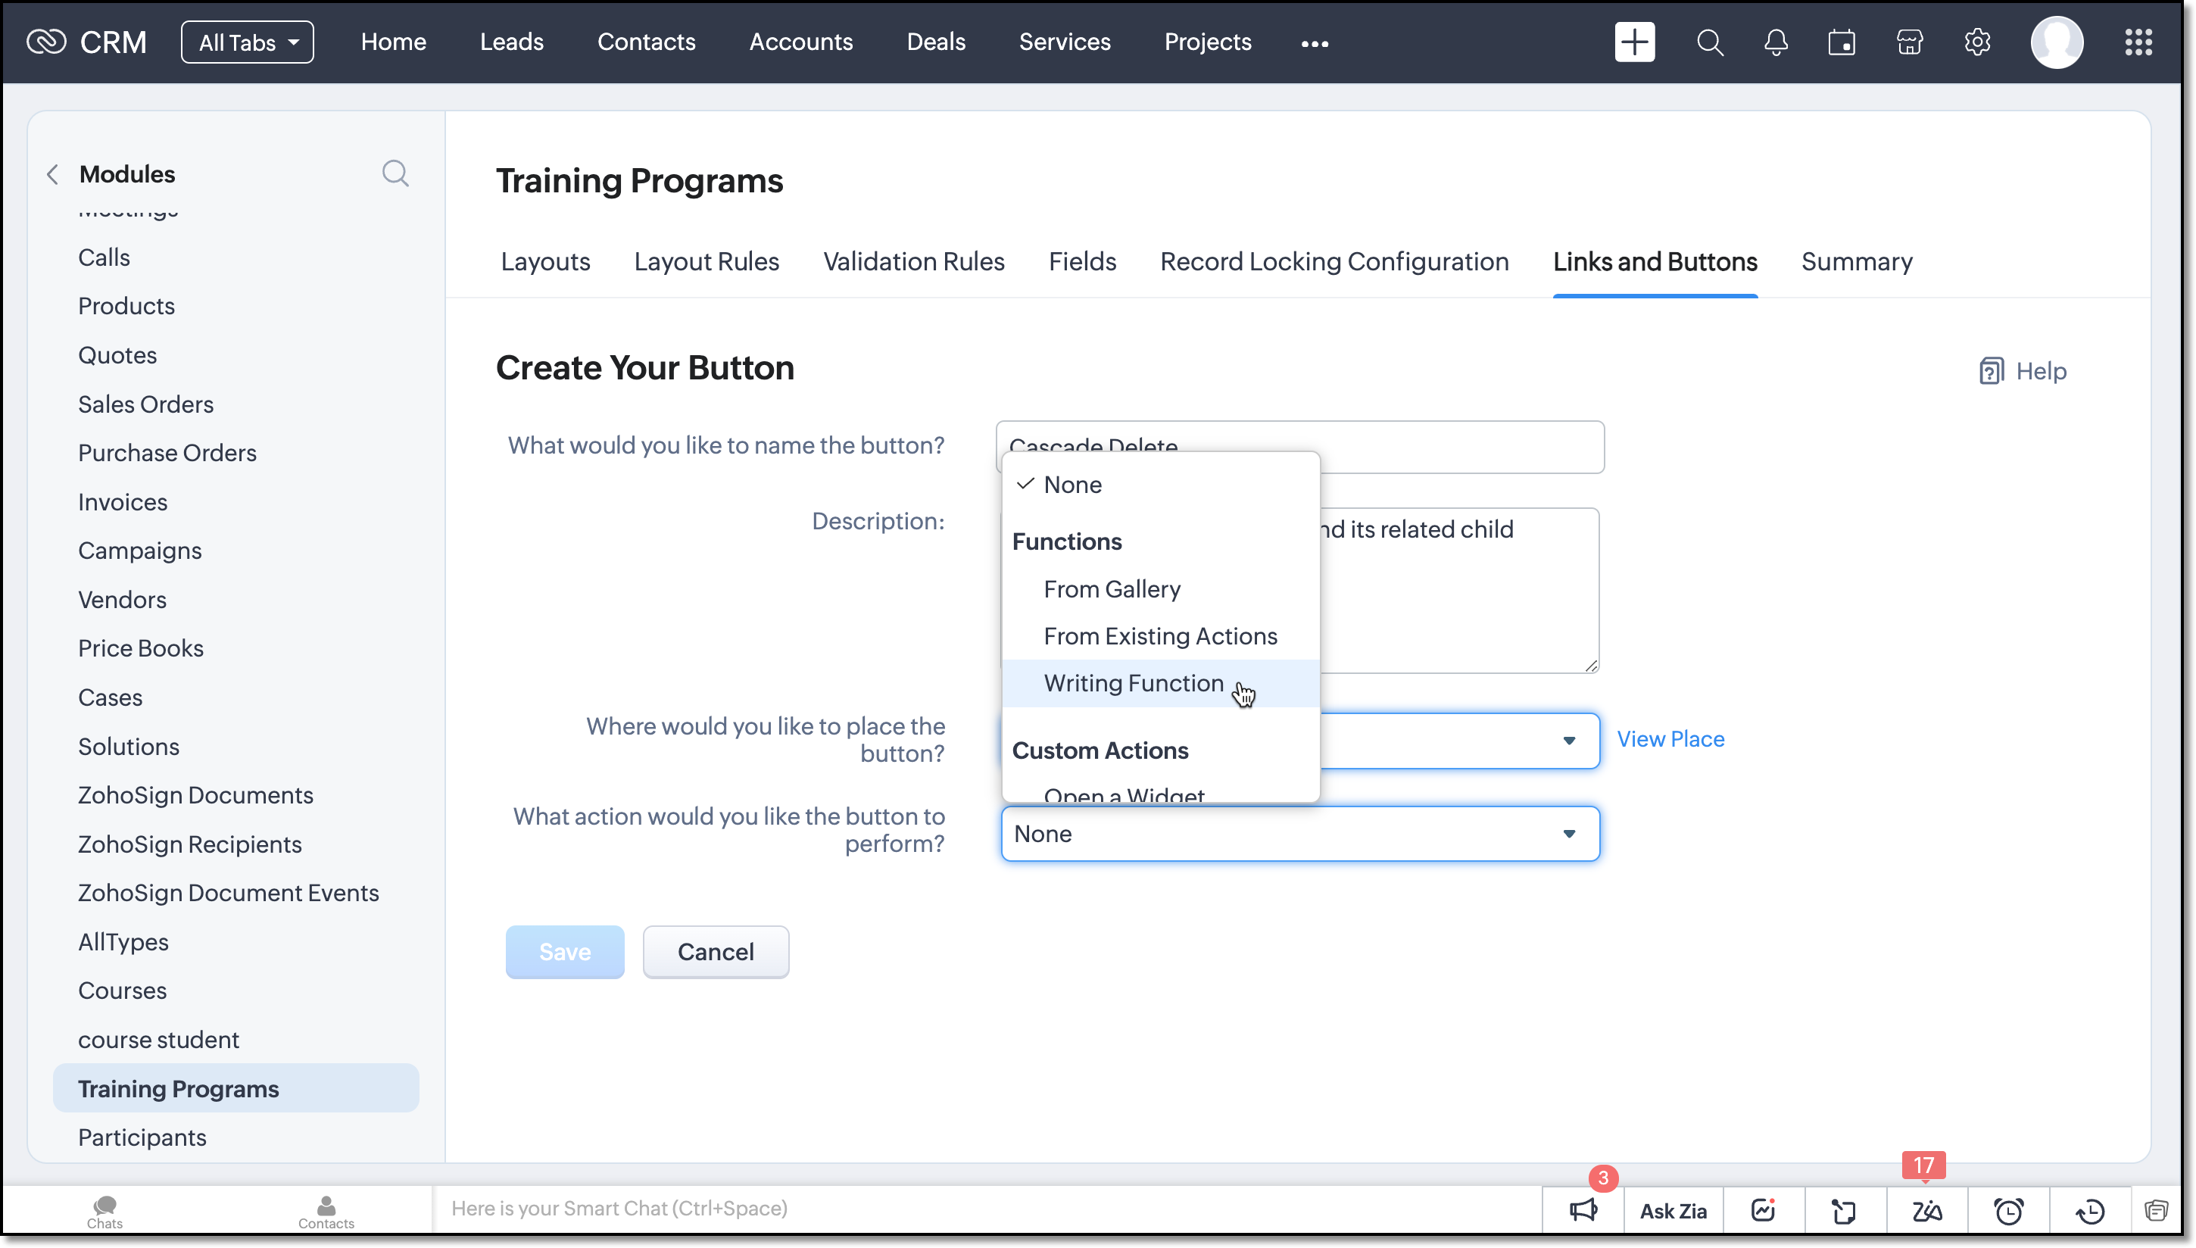2196x1248 pixels.
Task: Open the marketplace store icon
Action: click(x=1909, y=42)
